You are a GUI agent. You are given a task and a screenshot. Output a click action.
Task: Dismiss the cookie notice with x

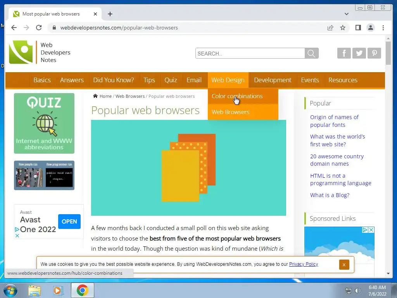coord(344,265)
